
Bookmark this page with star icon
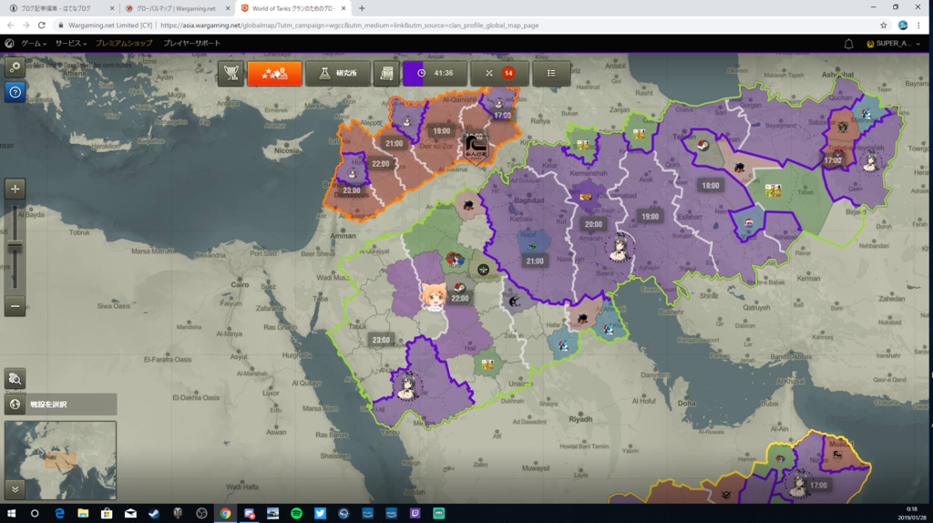[883, 25]
